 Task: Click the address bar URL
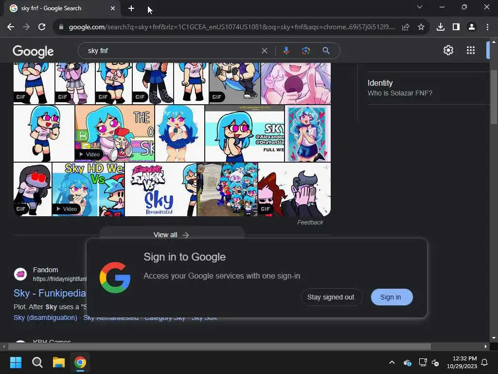(232, 27)
